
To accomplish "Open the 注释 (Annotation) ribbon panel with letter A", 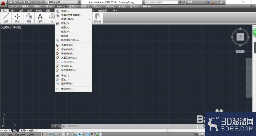I will [40, 18].
